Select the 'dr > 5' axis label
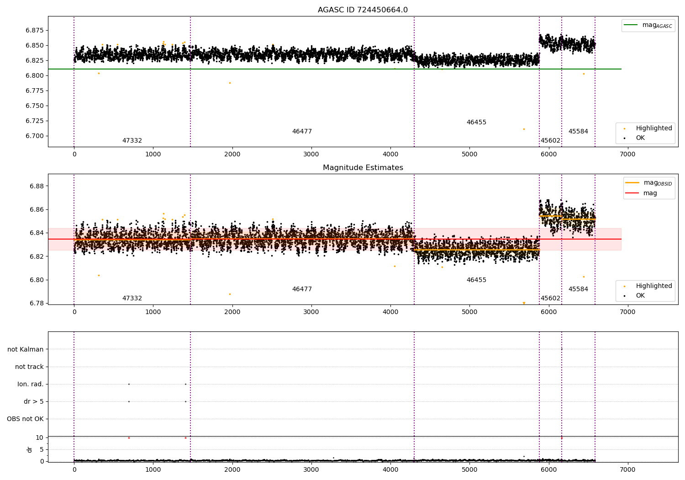The width and height of the screenshot is (685, 480). pos(34,401)
